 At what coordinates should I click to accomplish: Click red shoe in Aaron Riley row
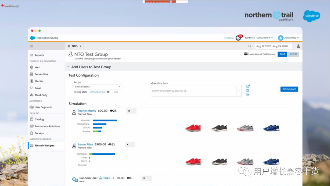pos(193,161)
